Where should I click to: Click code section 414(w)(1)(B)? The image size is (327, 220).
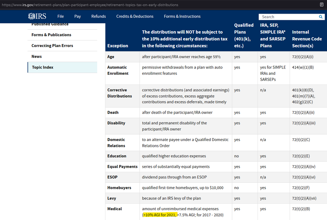(x=303, y=67)
